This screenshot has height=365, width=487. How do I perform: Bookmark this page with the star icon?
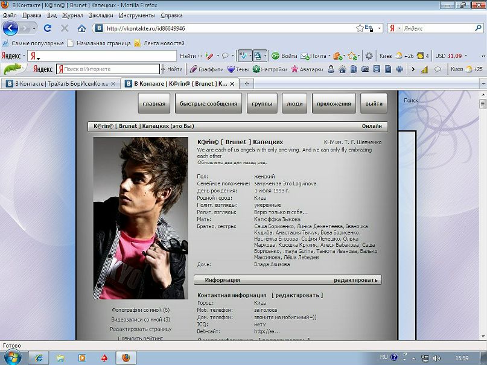point(360,28)
